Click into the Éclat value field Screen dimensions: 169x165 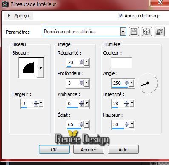pyautogui.click(x=73, y=124)
